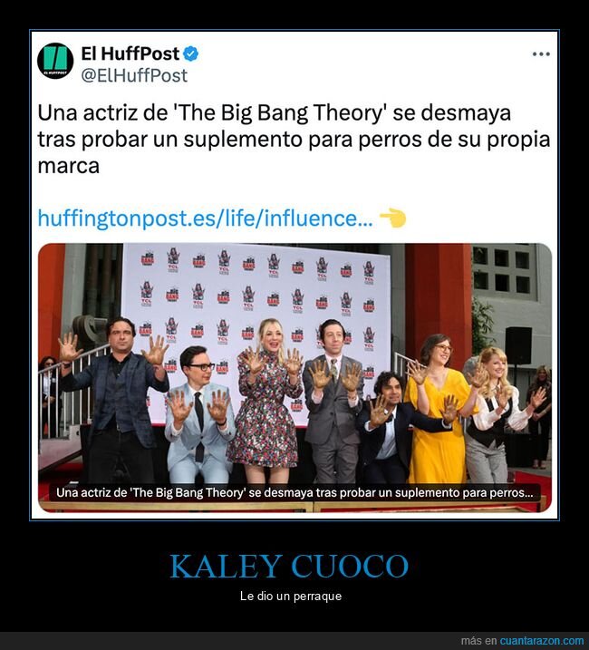Click the 'Le dio un perraque' subtitle
Image resolution: width=589 pixels, height=650 pixels.
(x=291, y=597)
